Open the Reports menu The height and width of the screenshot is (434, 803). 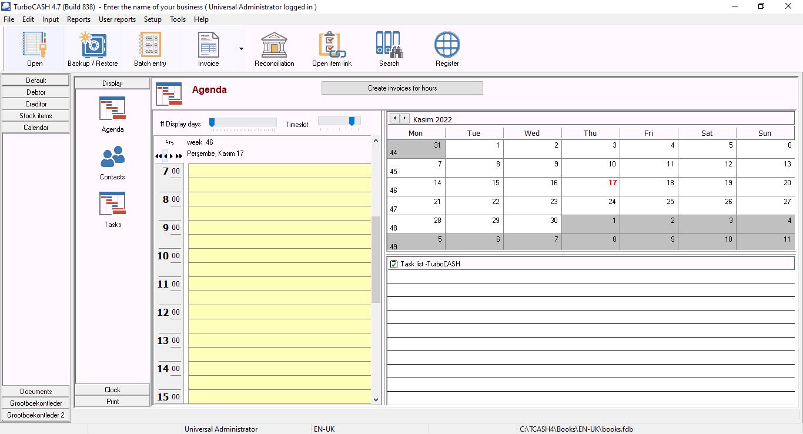(79, 19)
